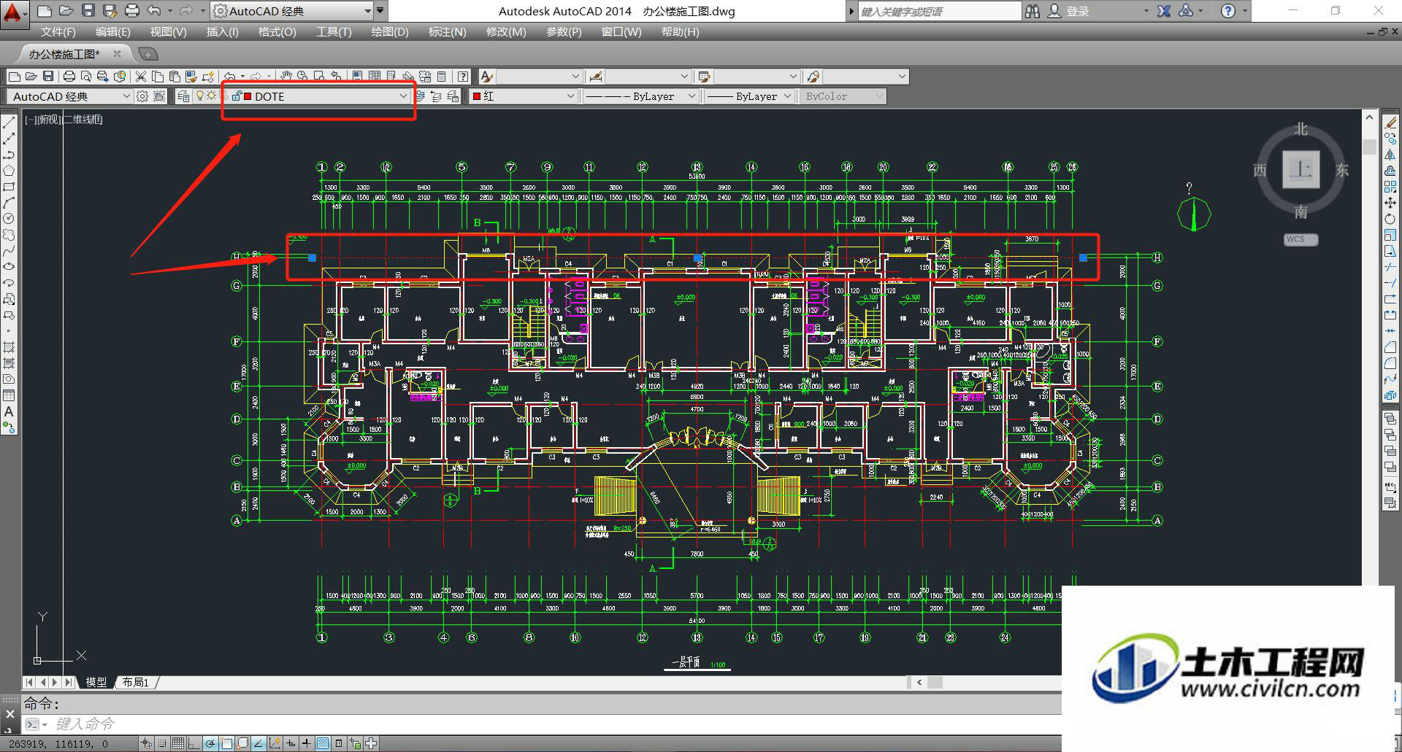Screen dimensions: 1402x752
Task: Click the Undo arrow in quick access toolbar
Action: [153, 11]
